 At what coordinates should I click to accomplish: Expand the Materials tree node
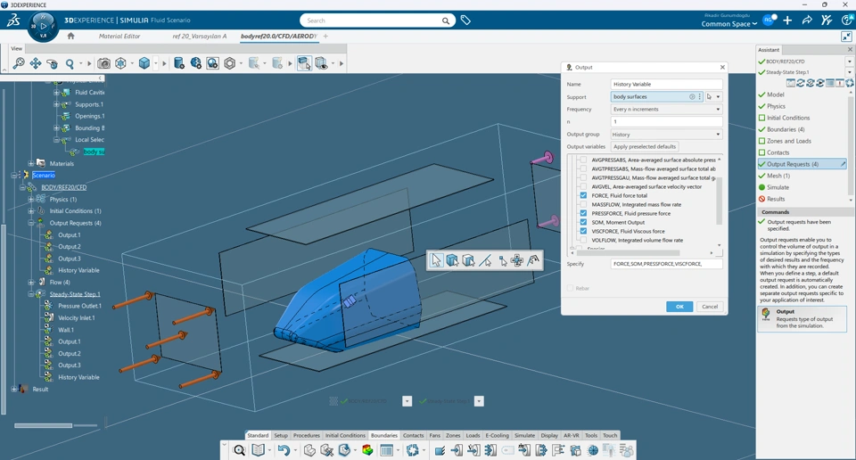coord(31,163)
